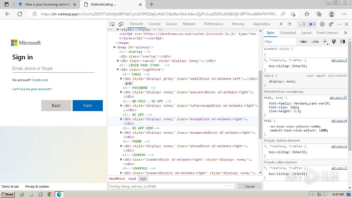The width and height of the screenshot is (352, 198).
Task: Expand the emailBlock div node
Action: [121, 79]
